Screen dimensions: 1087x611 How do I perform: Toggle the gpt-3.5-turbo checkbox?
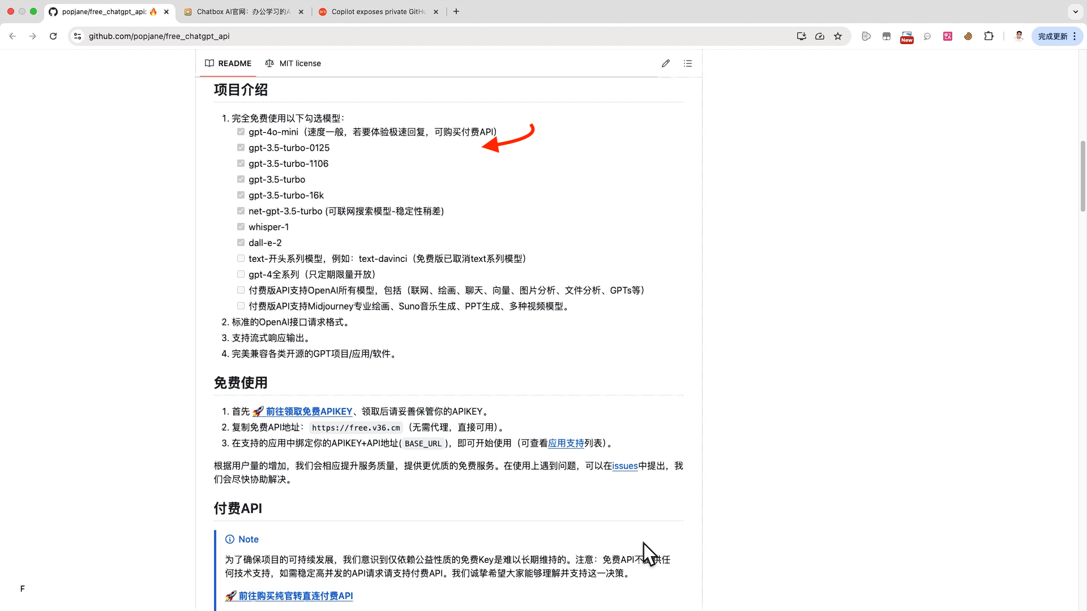[241, 179]
